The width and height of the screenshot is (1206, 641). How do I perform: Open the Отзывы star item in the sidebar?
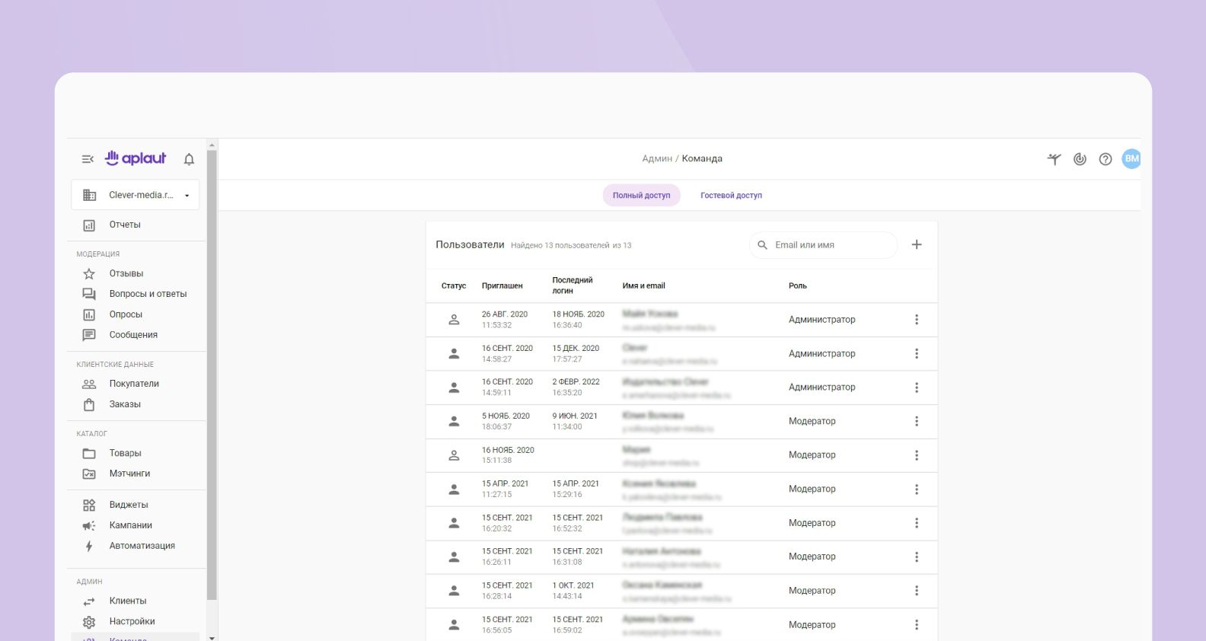click(x=126, y=273)
